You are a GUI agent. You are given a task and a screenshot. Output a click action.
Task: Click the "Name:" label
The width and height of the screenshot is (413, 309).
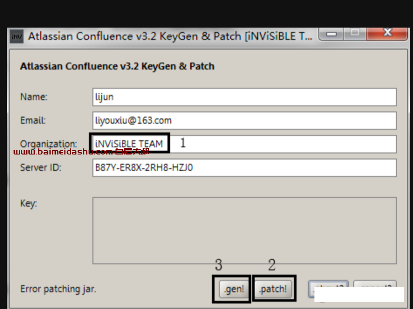34,97
